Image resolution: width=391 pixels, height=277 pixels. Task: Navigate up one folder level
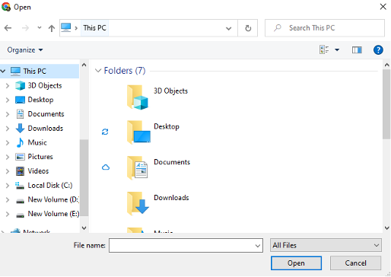tap(52, 28)
